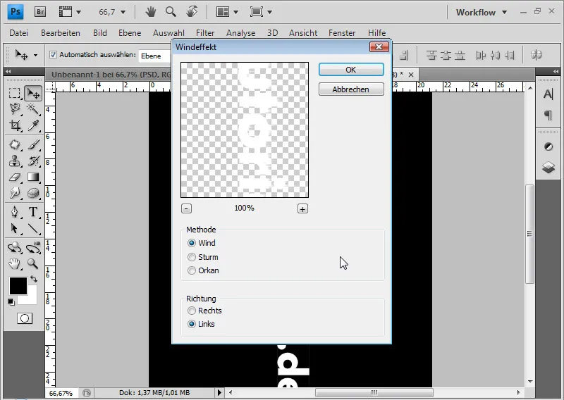564x400 pixels.
Task: Open the Ebene menu
Action: (130, 32)
